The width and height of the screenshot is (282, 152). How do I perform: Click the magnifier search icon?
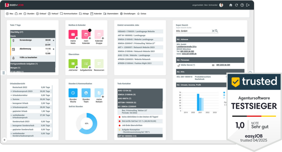[x=216, y=31]
